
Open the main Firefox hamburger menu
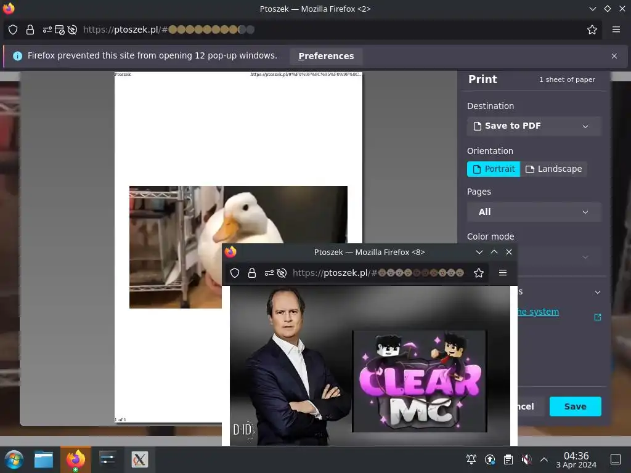[616, 30]
